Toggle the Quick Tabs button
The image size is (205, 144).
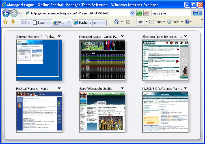tap(23, 23)
